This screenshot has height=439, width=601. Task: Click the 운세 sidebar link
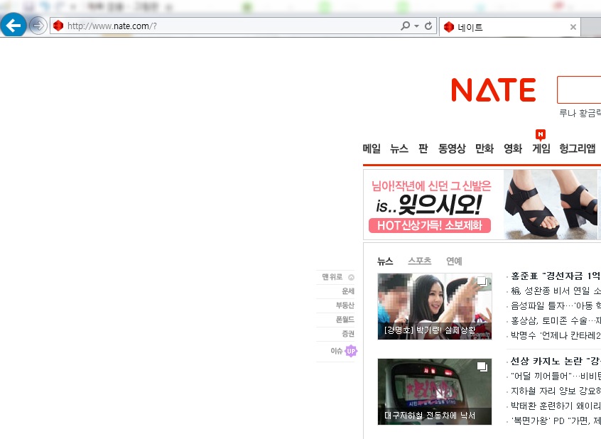348,291
